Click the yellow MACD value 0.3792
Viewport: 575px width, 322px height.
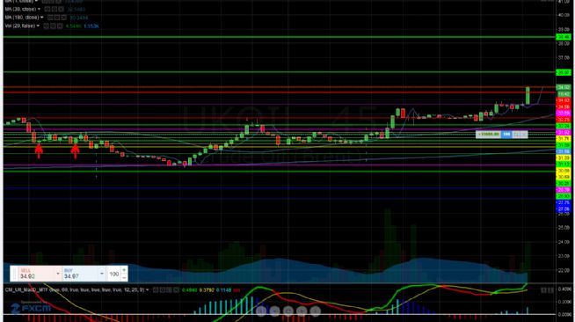(207, 290)
